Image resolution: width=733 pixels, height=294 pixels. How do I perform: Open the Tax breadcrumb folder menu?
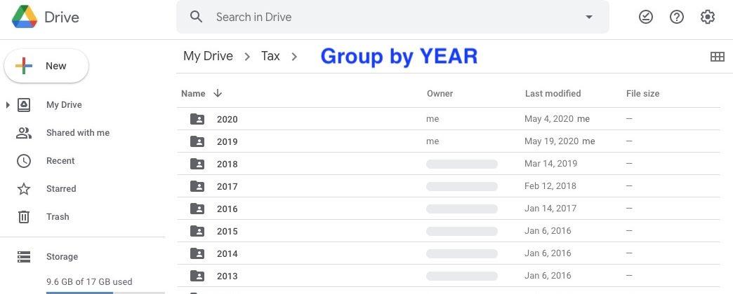click(294, 57)
